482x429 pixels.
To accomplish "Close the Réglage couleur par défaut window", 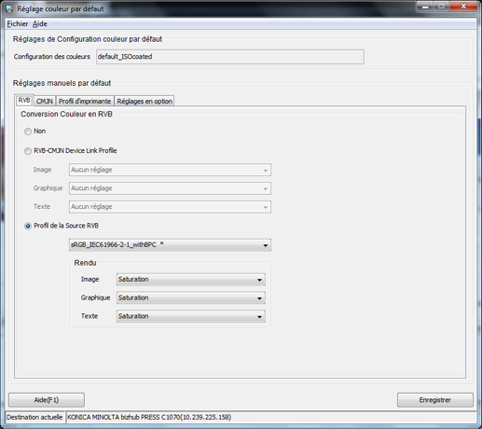I will tap(463, 7).
